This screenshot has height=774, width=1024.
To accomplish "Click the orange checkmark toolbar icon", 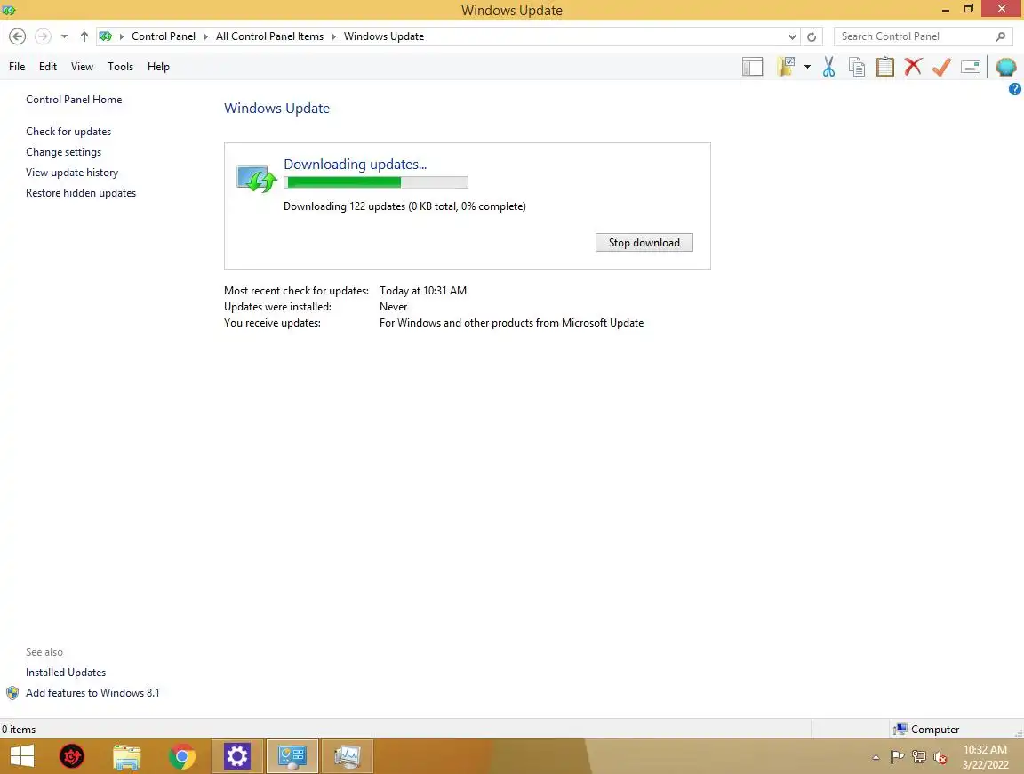I will click(x=941, y=67).
